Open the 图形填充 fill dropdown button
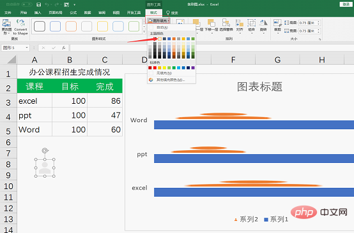 pyautogui.click(x=158, y=21)
